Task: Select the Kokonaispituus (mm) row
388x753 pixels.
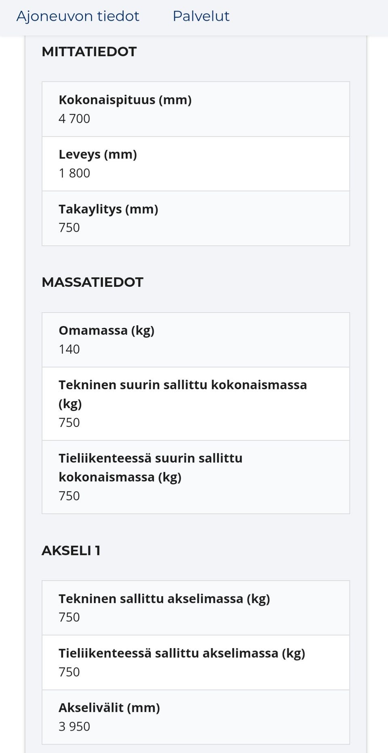Action: click(x=195, y=109)
